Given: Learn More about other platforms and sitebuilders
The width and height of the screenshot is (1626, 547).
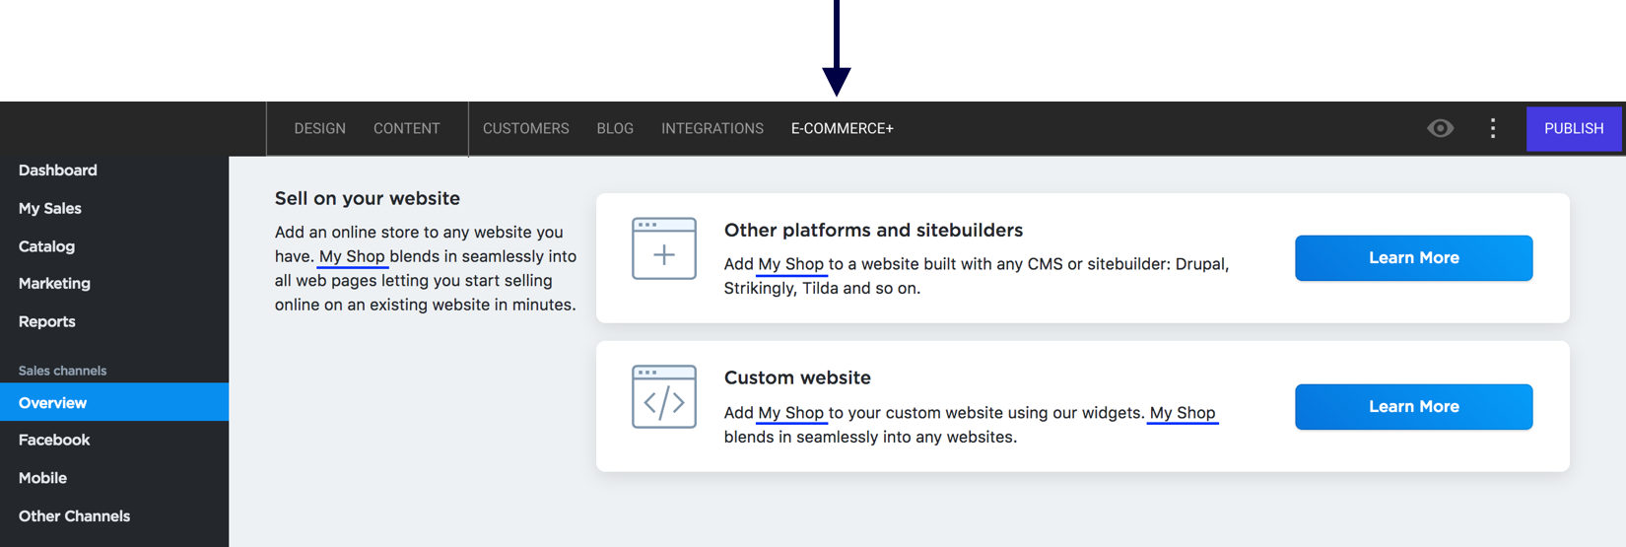Looking at the screenshot, I should click(x=1414, y=258).
